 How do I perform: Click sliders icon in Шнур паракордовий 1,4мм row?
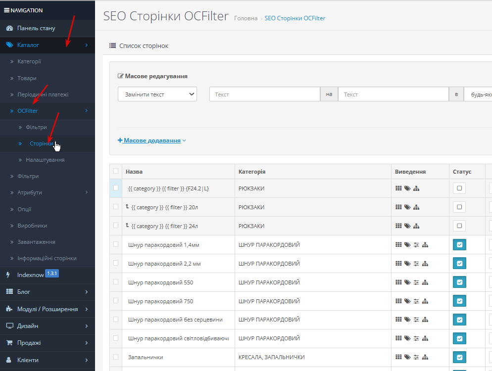point(416,245)
